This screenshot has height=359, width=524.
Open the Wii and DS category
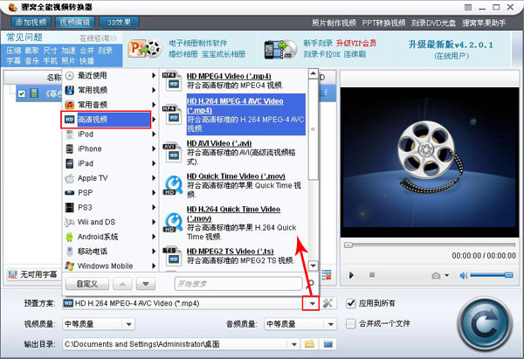pos(109,222)
